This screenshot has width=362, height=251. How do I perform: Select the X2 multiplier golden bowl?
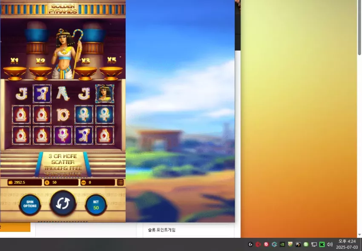pyautogui.click(x=40, y=73)
